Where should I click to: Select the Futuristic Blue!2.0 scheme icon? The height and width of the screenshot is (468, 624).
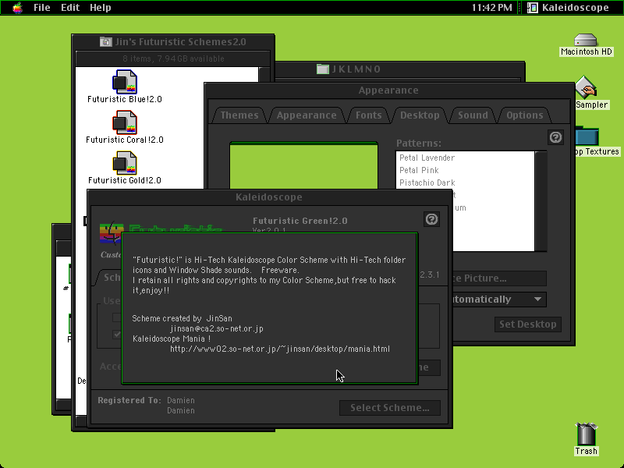(x=125, y=82)
